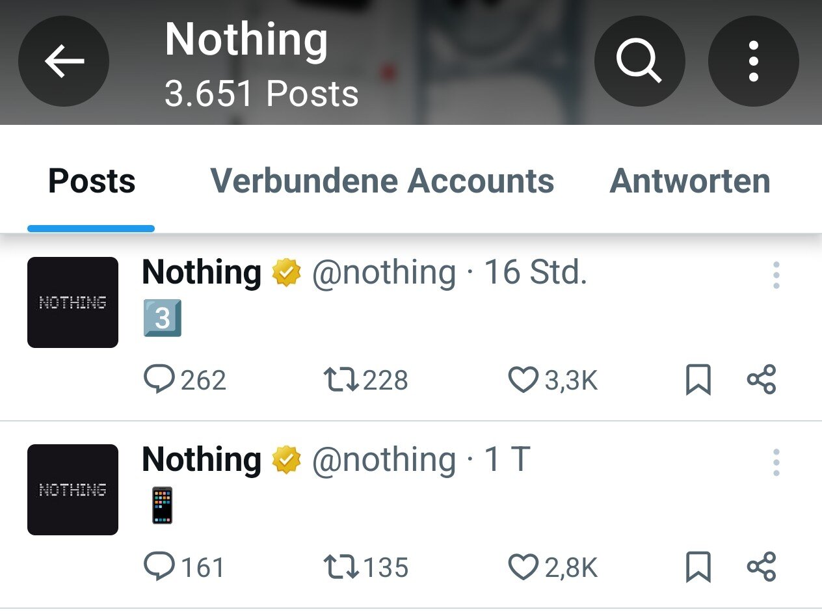Tap the back arrow button
Screen dimensions: 822x614
click(x=64, y=61)
